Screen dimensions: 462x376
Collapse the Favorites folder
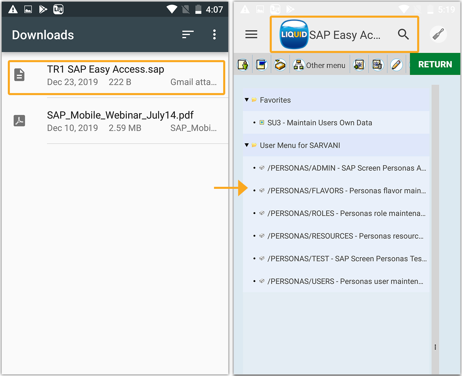(247, 100)
